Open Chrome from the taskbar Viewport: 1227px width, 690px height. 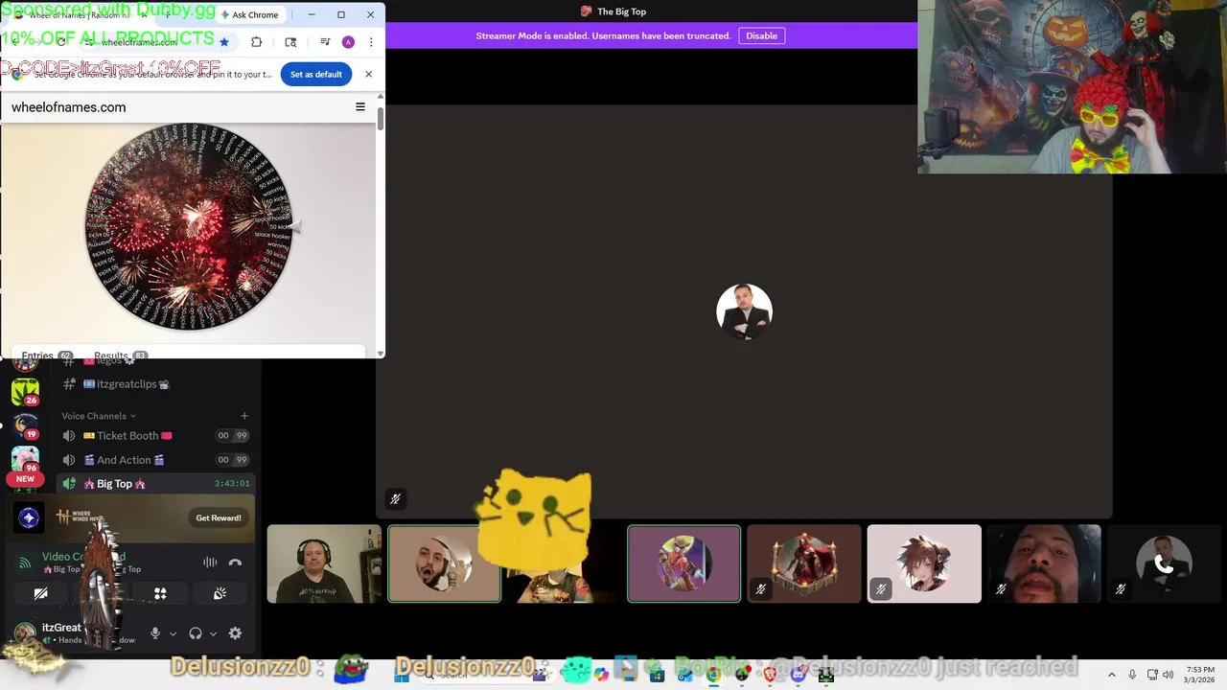tap(713, 675)
